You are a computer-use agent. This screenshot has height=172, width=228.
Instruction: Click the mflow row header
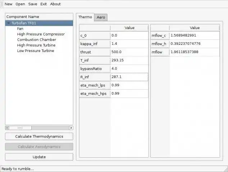(160, 52)
